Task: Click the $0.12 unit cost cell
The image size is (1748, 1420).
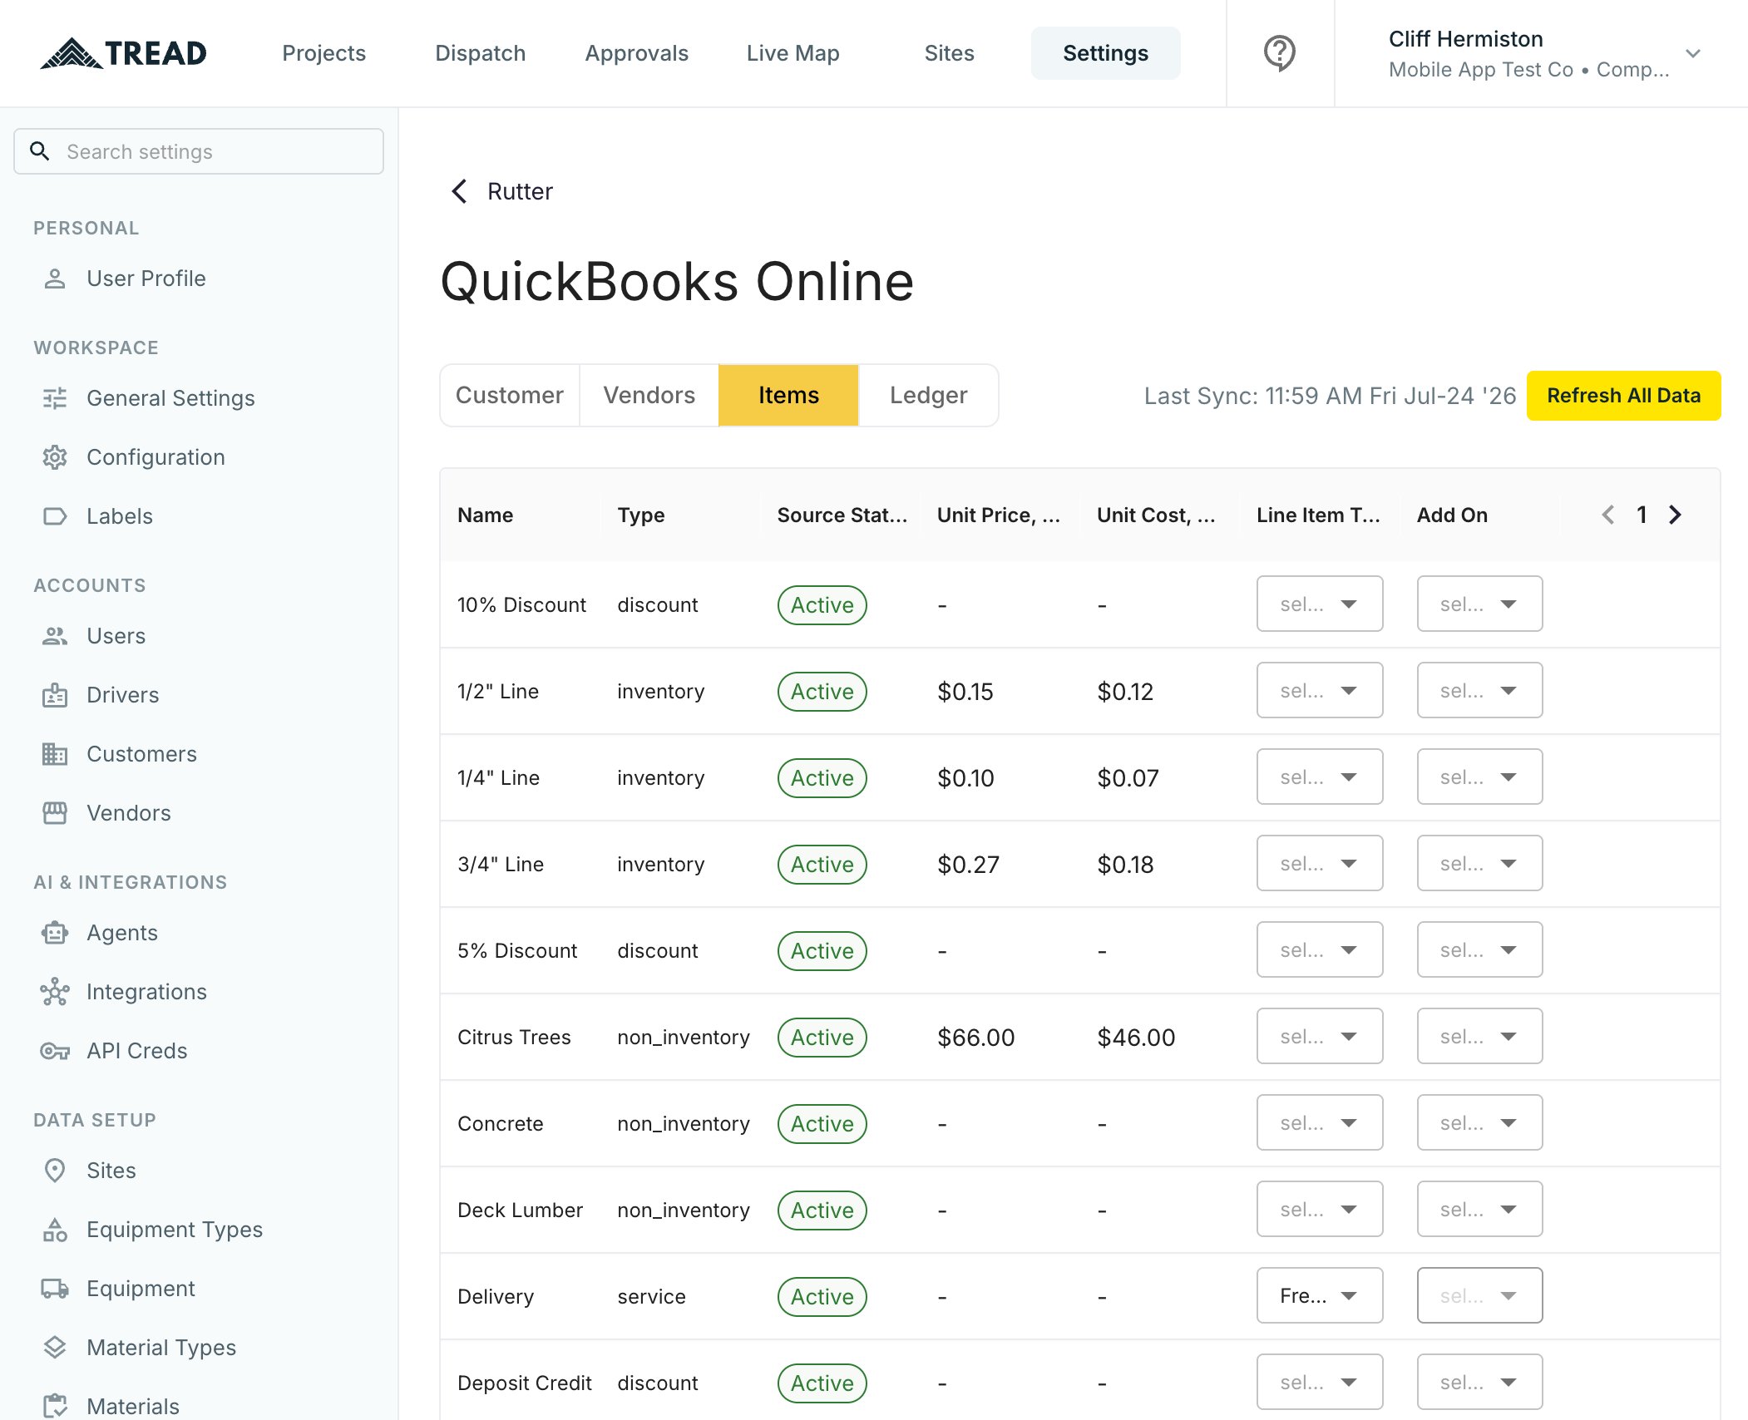Action: 1125,692
